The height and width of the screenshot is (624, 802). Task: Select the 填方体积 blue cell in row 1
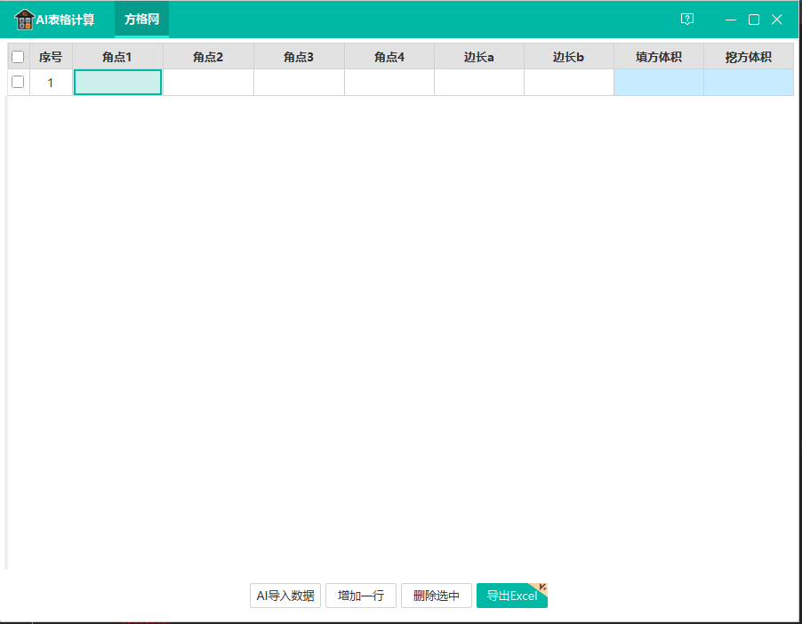658,83
